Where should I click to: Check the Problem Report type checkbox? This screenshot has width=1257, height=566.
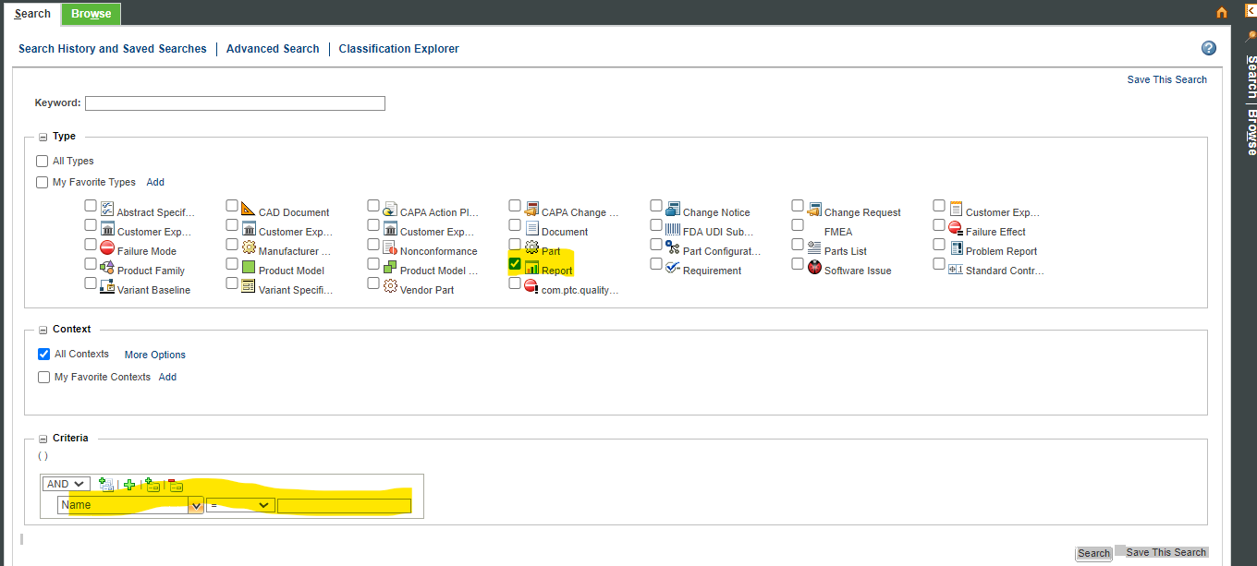tap(938, 247)
